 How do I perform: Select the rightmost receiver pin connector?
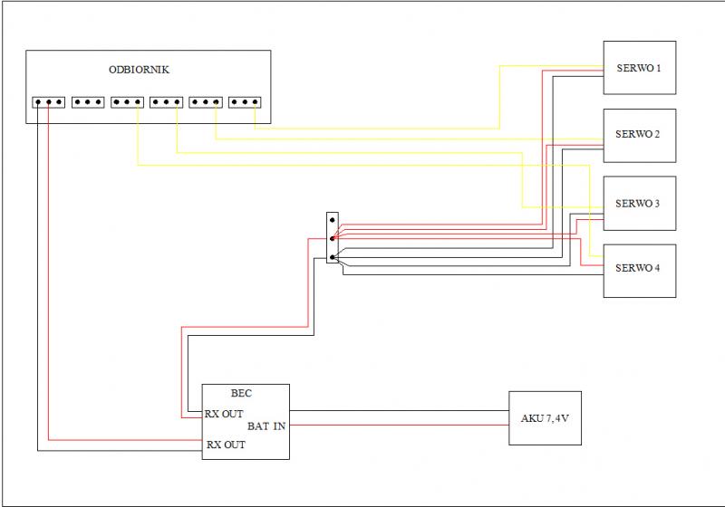coord(245,102)
